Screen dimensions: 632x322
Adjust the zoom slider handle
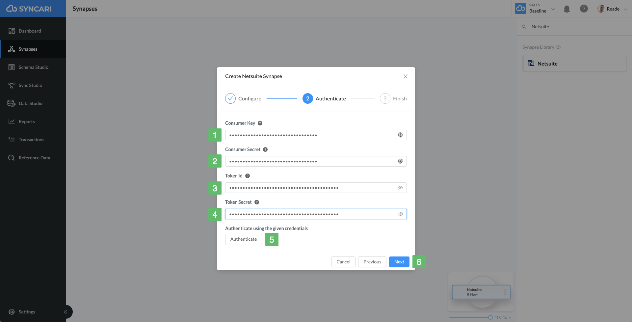pos(490,317)
